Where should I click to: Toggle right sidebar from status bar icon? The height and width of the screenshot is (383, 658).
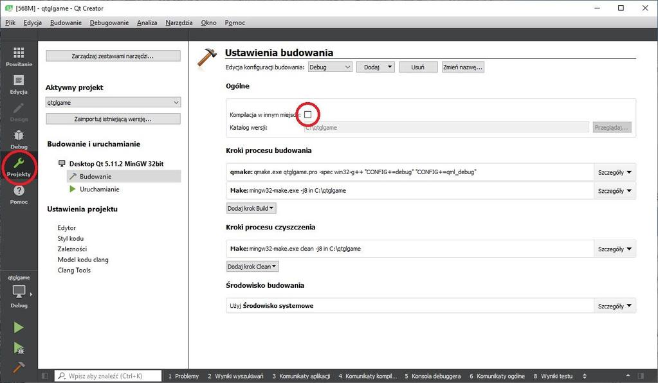pos(641,376)
